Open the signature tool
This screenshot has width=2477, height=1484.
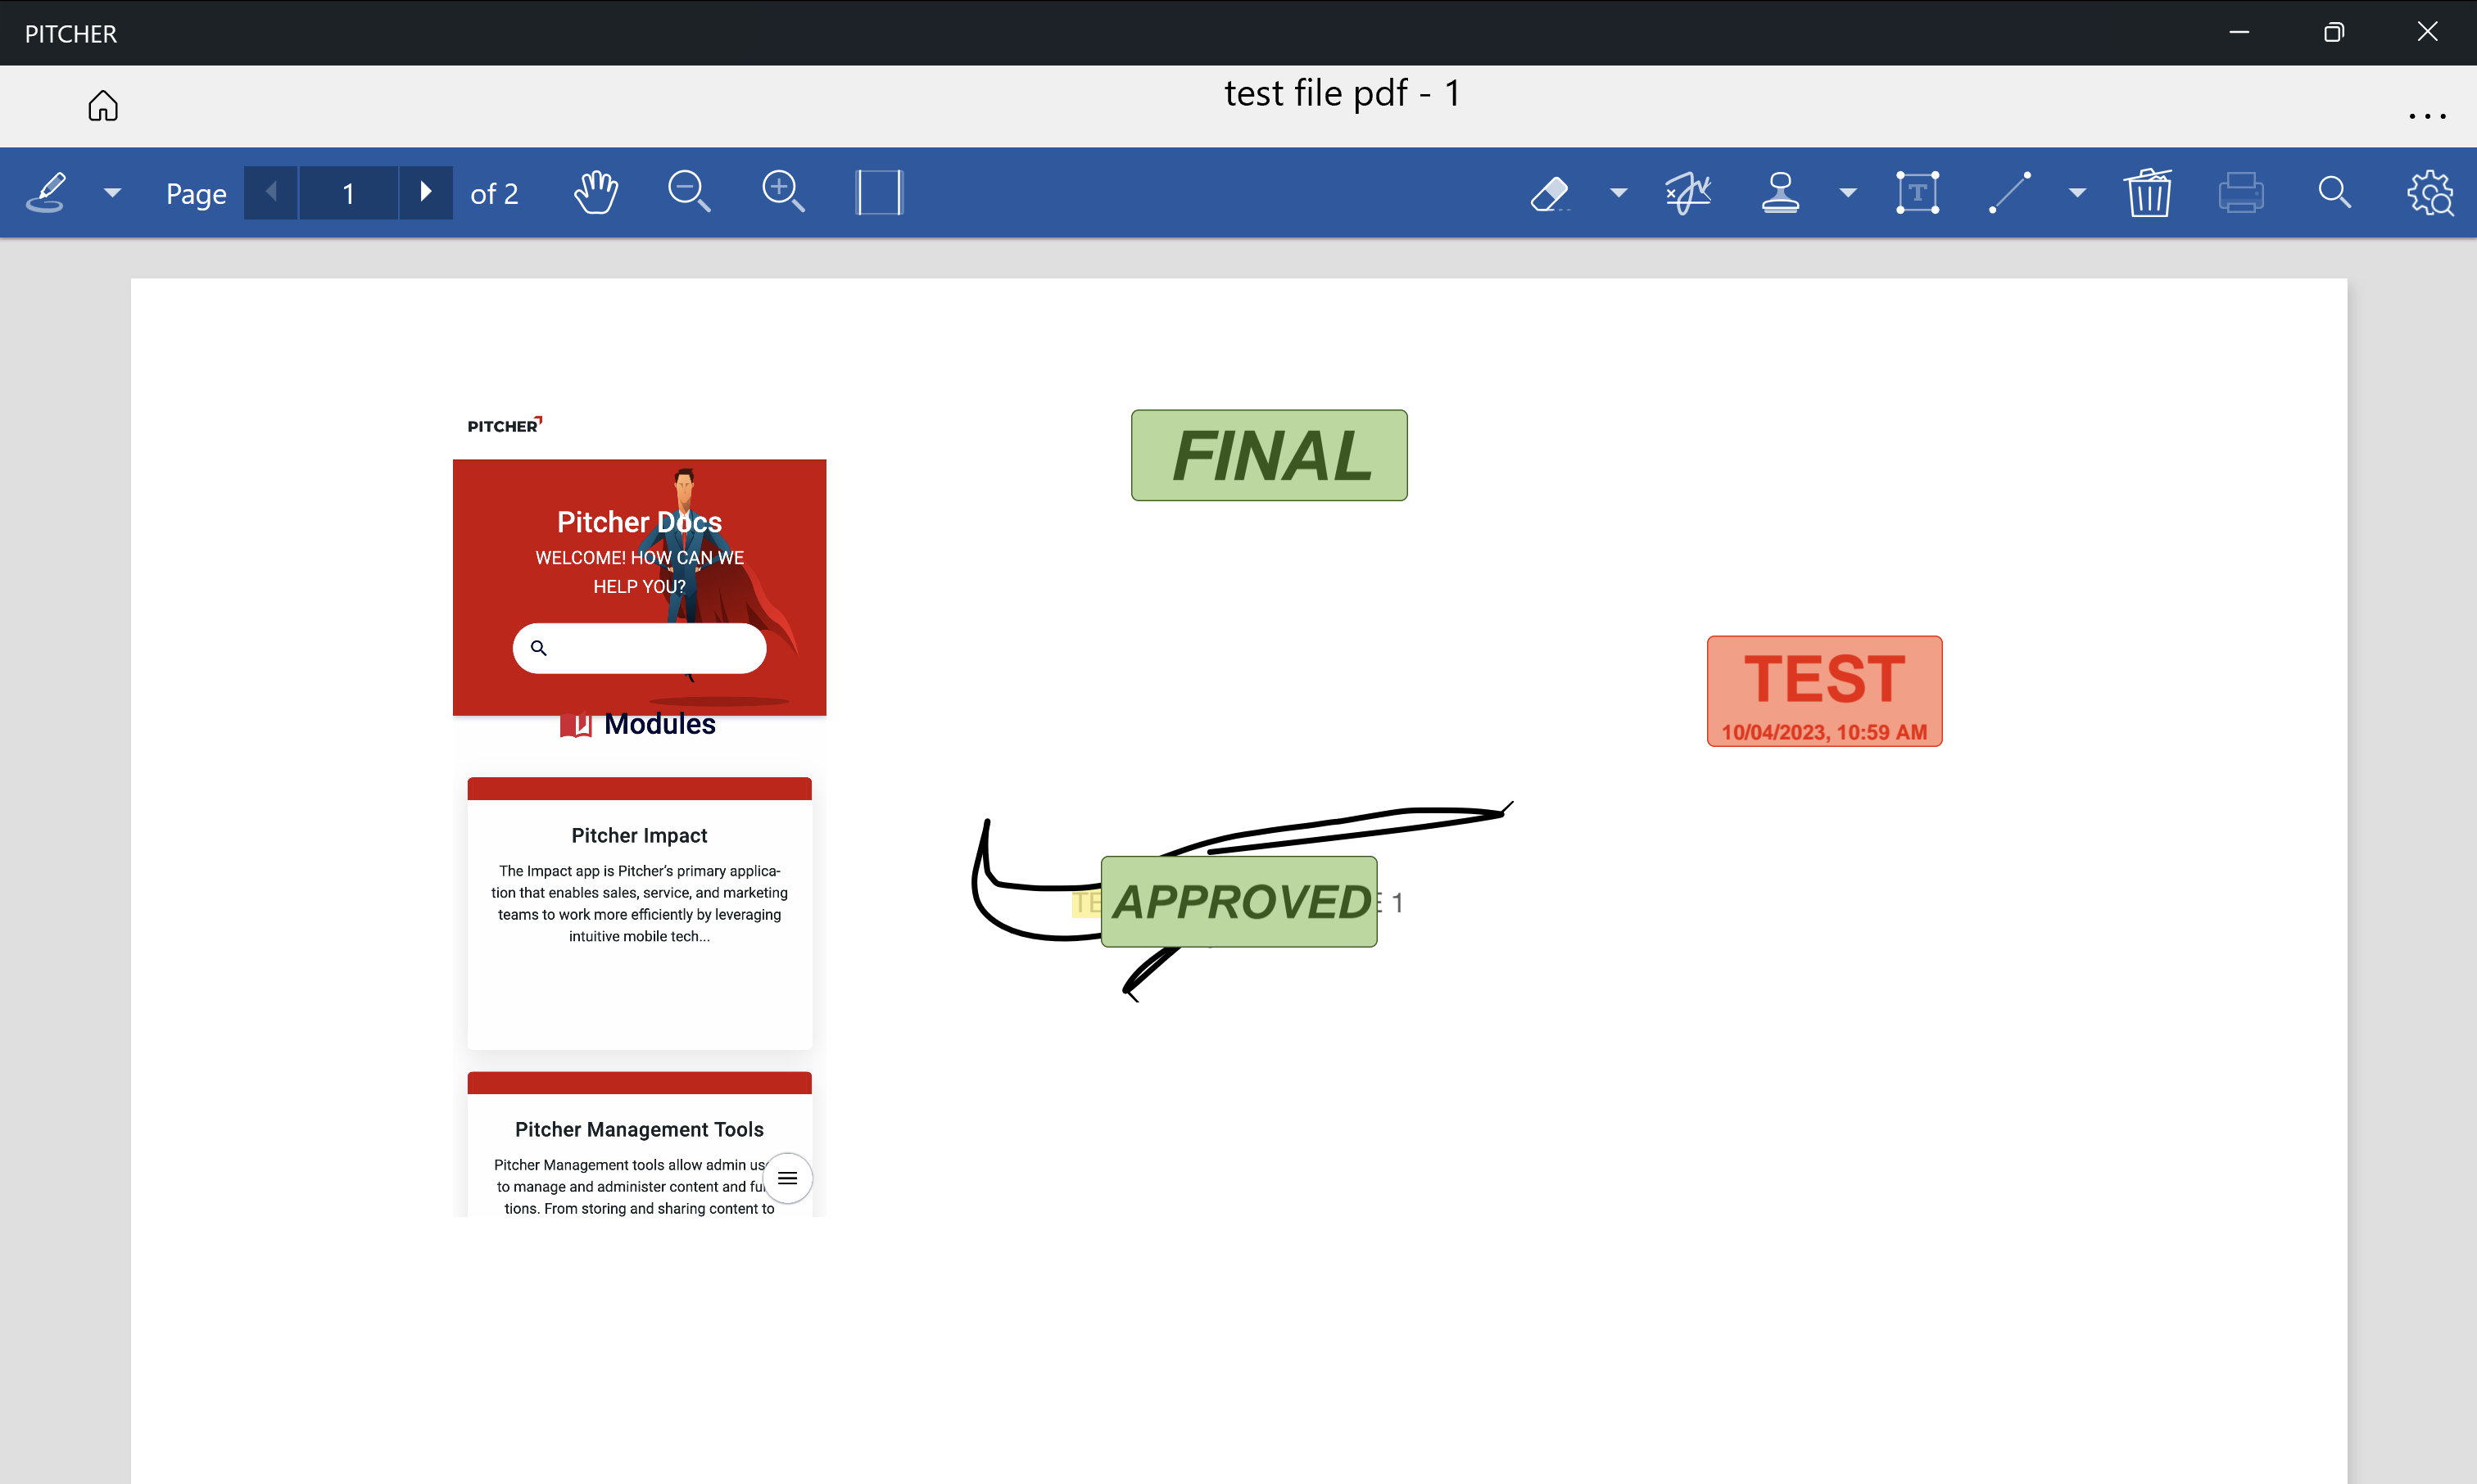(x=1688, y=192)
